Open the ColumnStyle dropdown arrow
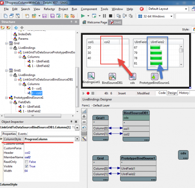Viewport: 195px width, 188px height. [x=77, y=139]
